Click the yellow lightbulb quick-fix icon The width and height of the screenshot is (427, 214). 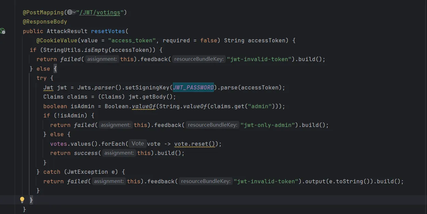point(22,200)
